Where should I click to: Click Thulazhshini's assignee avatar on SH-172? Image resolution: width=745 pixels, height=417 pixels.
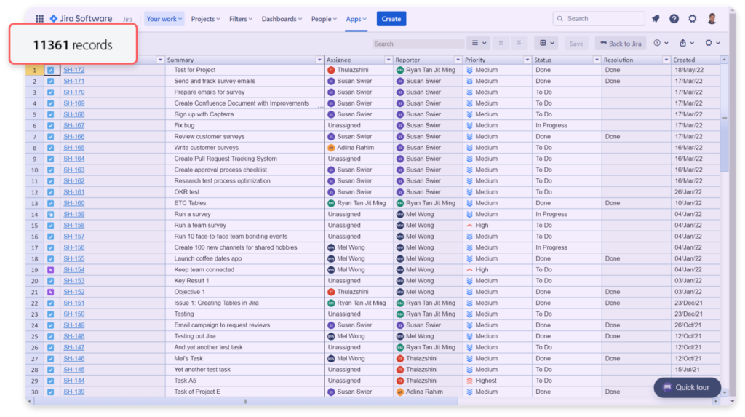[331, 70]
